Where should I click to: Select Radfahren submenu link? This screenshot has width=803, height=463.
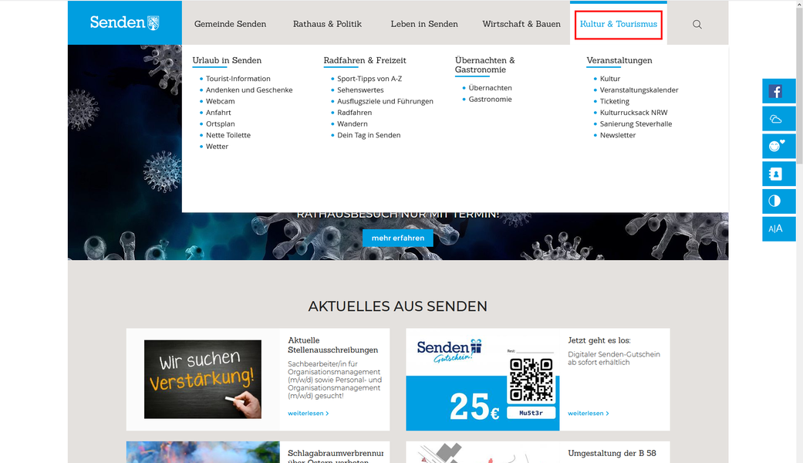354,112
